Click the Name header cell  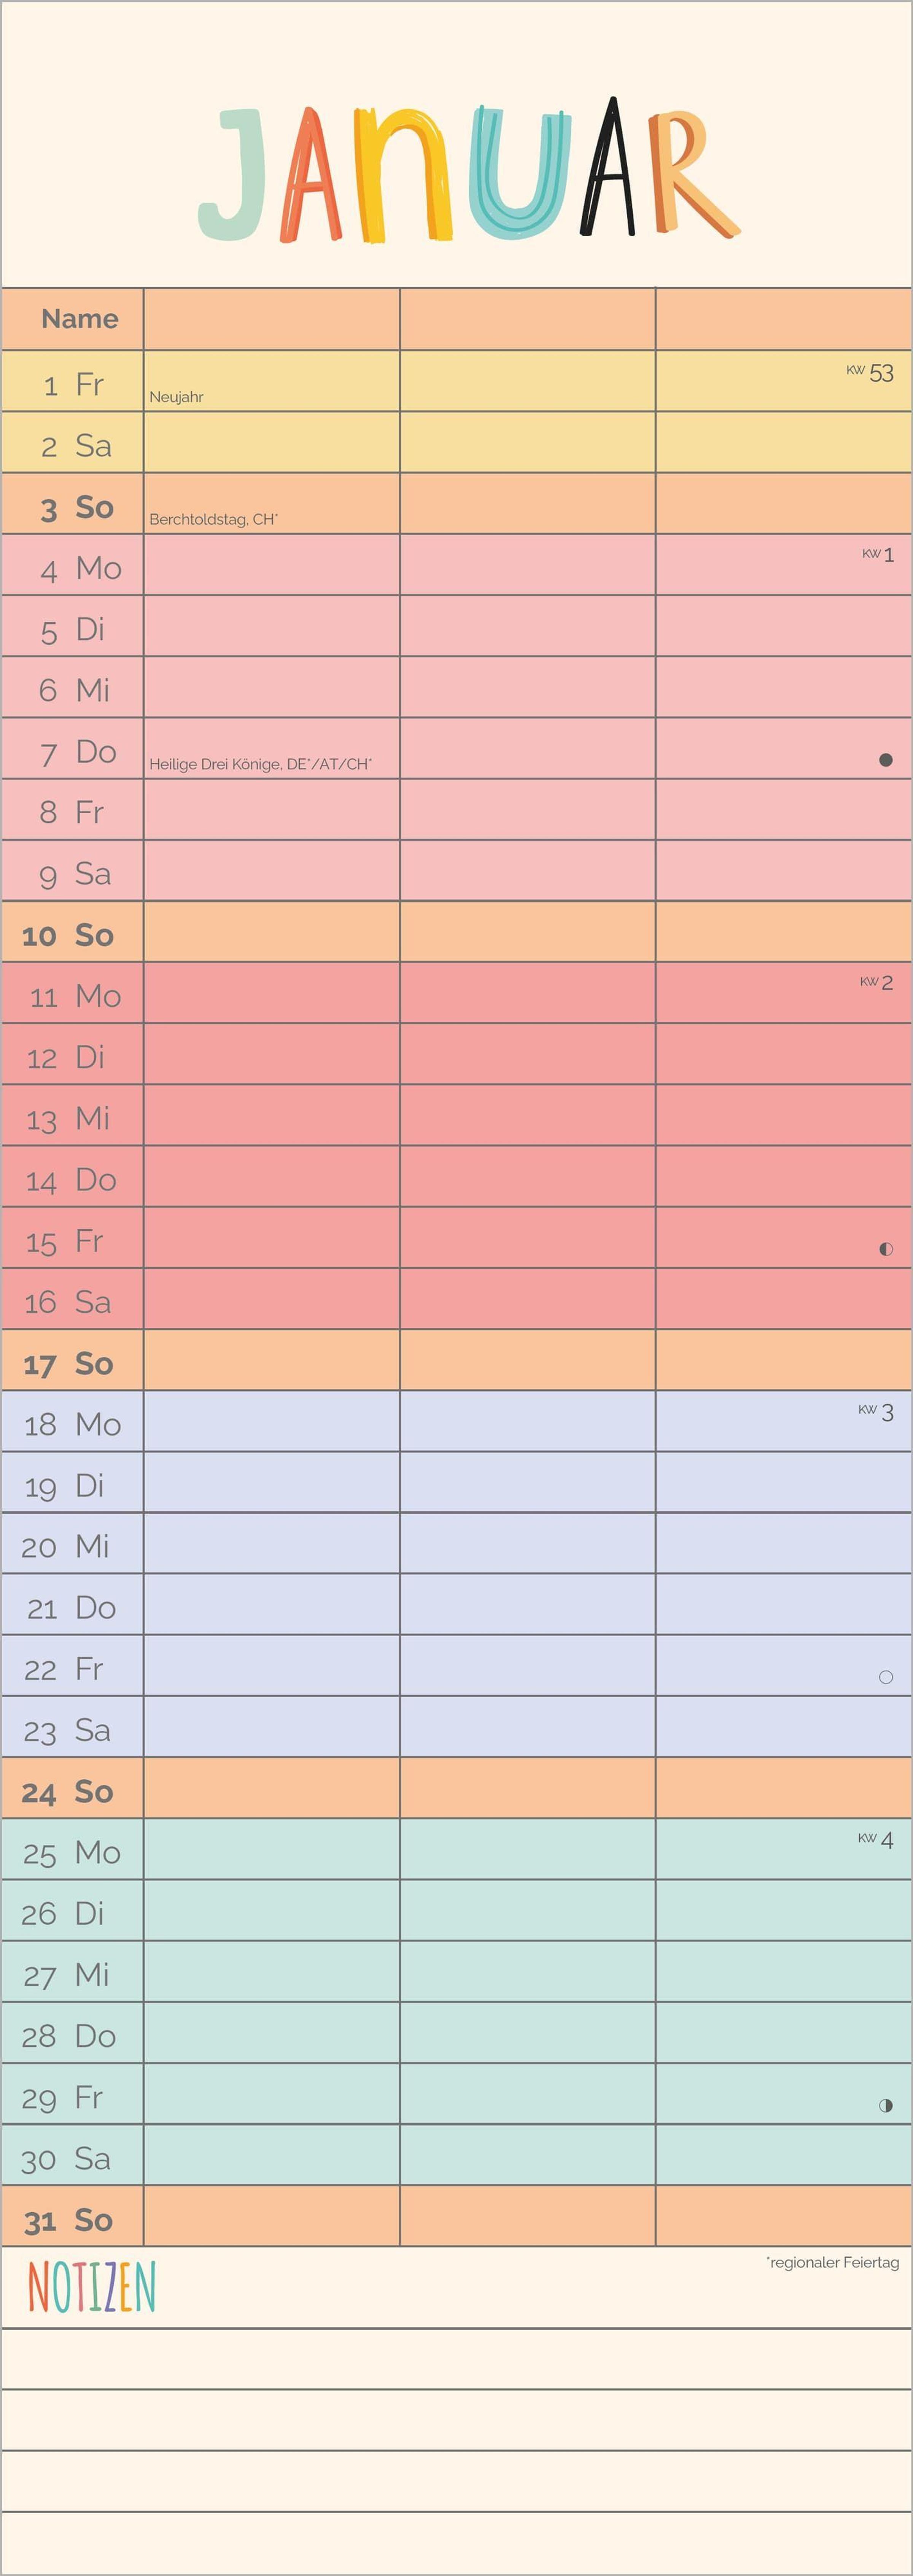pyautogui.click(x=79, y=319)
